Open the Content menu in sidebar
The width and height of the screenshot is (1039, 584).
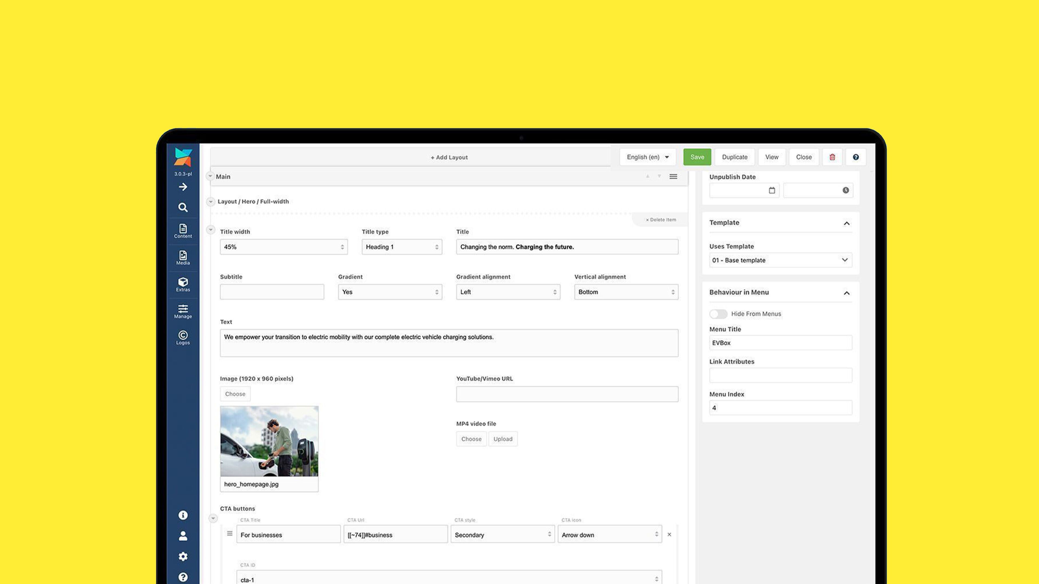click(x=183, y=231)
